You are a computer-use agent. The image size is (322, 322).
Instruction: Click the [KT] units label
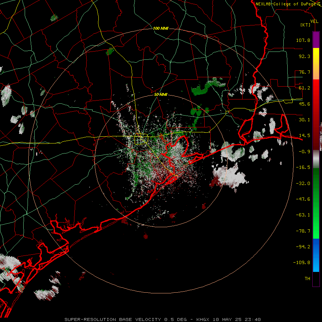pyautogui.click(x=306, y=25)
